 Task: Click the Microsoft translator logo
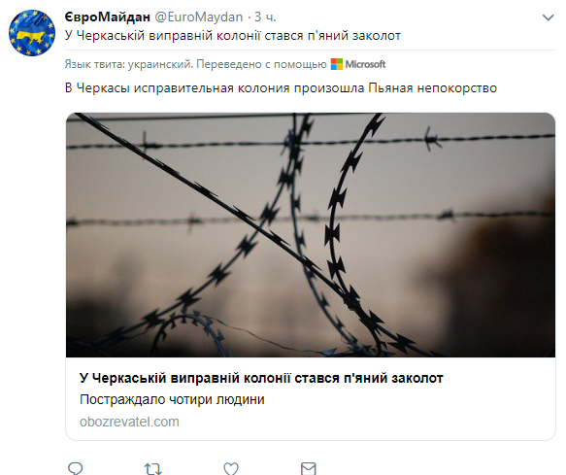pyautogui.click(x=337, y=64)
